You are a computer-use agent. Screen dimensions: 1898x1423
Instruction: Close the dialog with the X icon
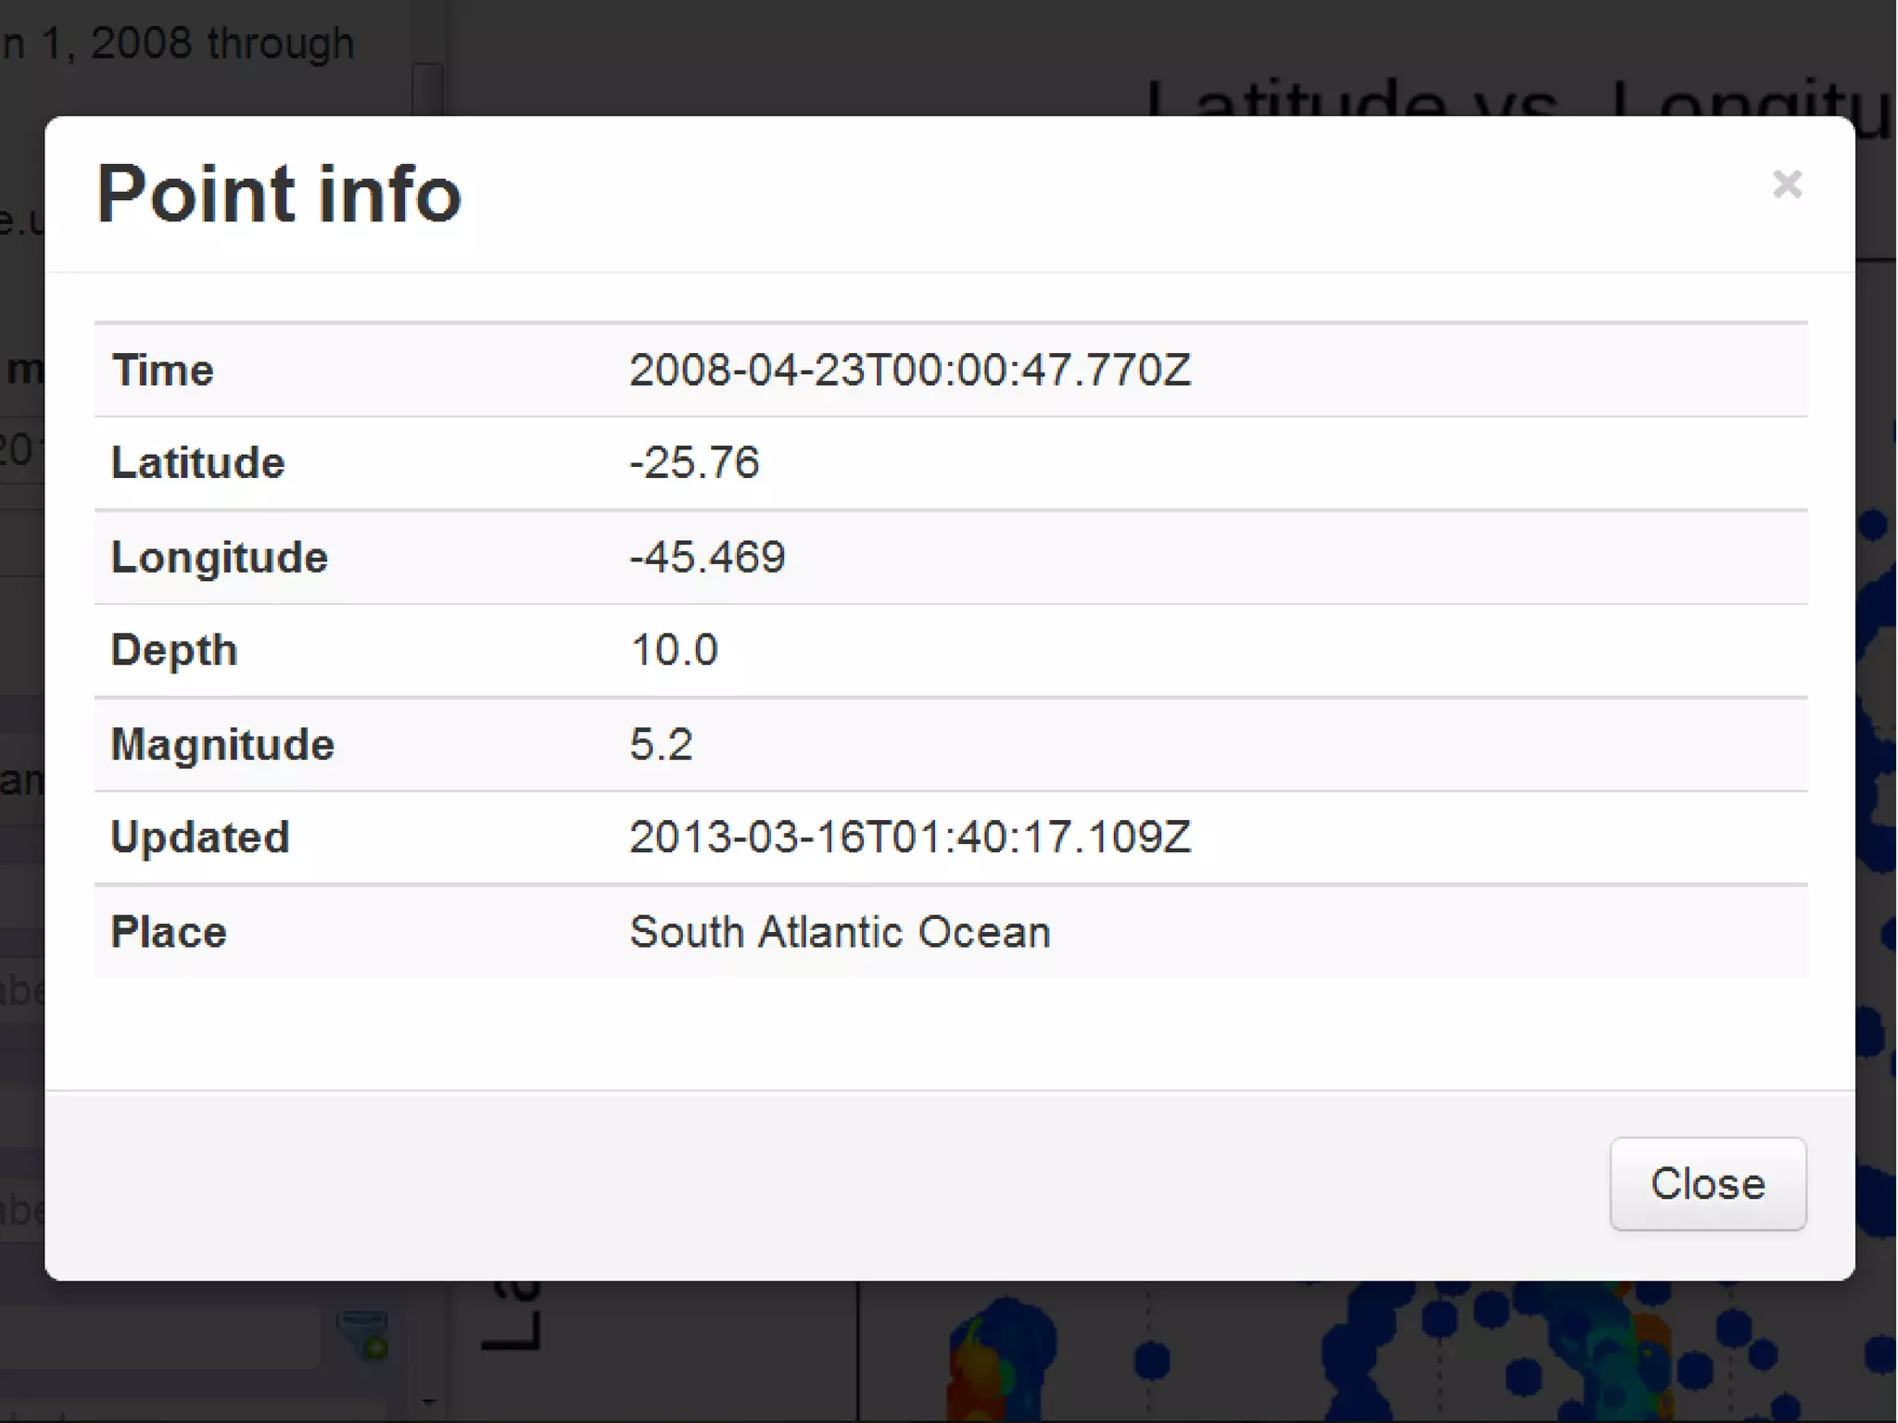coord(1786,184)
